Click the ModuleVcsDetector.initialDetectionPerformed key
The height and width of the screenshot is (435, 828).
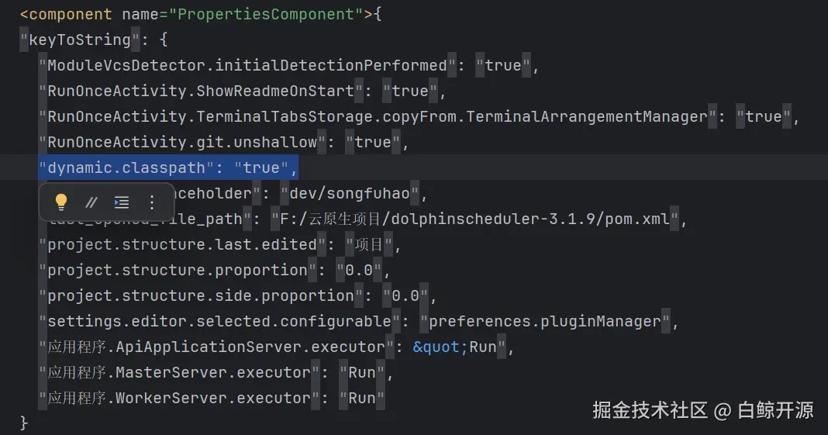point(247,65)
